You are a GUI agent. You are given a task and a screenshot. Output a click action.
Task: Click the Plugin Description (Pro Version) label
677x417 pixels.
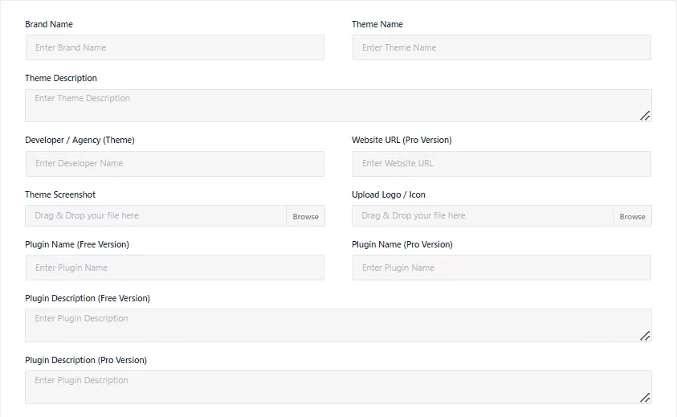tap(86, 360)
